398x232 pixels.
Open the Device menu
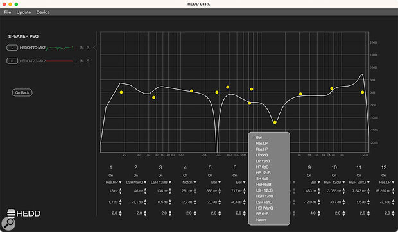pos(43,12)
